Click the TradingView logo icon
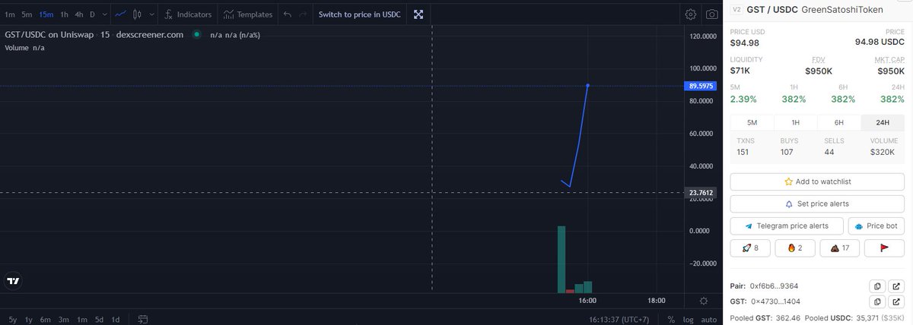 (x=13, y=280)
